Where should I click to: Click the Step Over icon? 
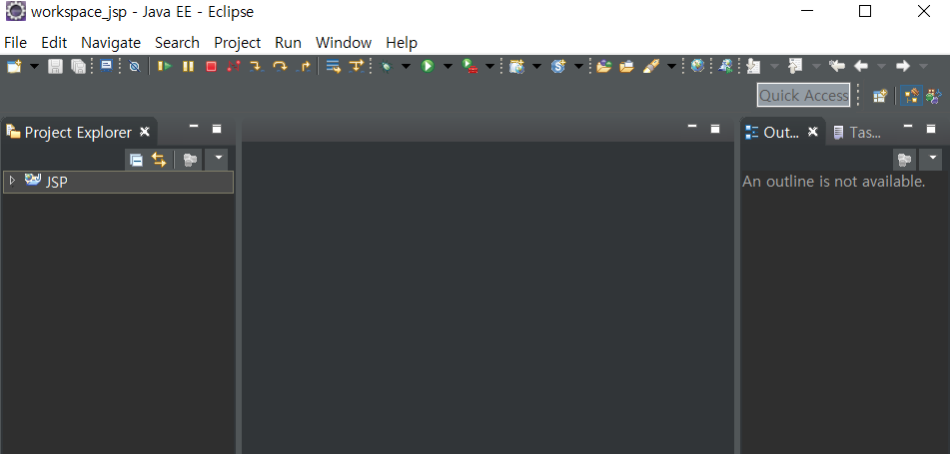coord(280,66)
